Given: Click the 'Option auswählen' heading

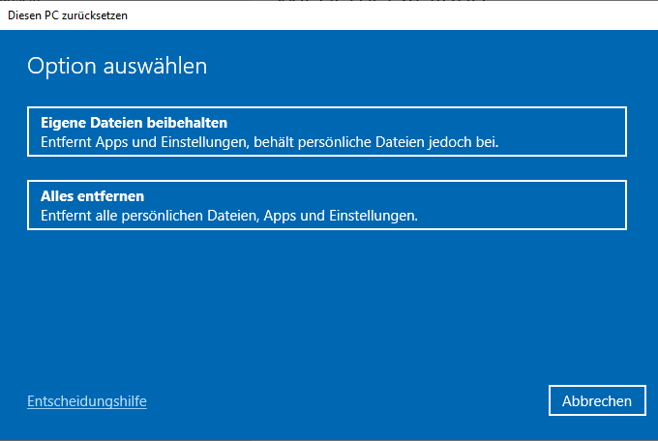Looking at the screenshot, I should (117, 66).
